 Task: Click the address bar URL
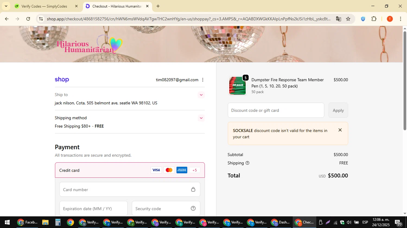[189, 19]
